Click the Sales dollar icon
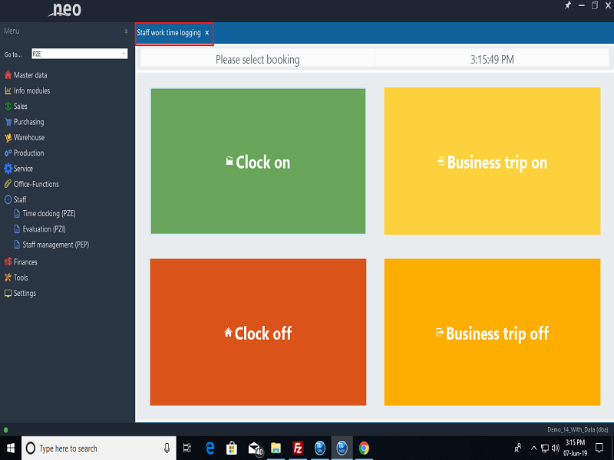 click(8, 107)
